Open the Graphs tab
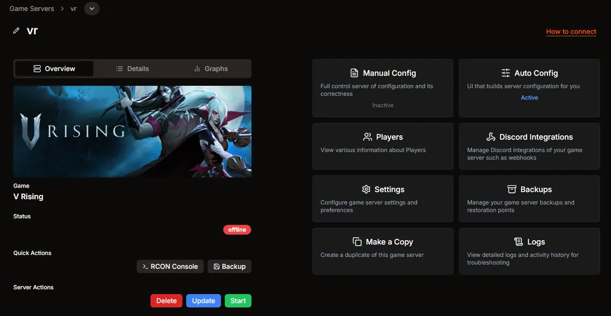Image resolution: width=611 pixels, height=316 pixels. tap(210, 68)
